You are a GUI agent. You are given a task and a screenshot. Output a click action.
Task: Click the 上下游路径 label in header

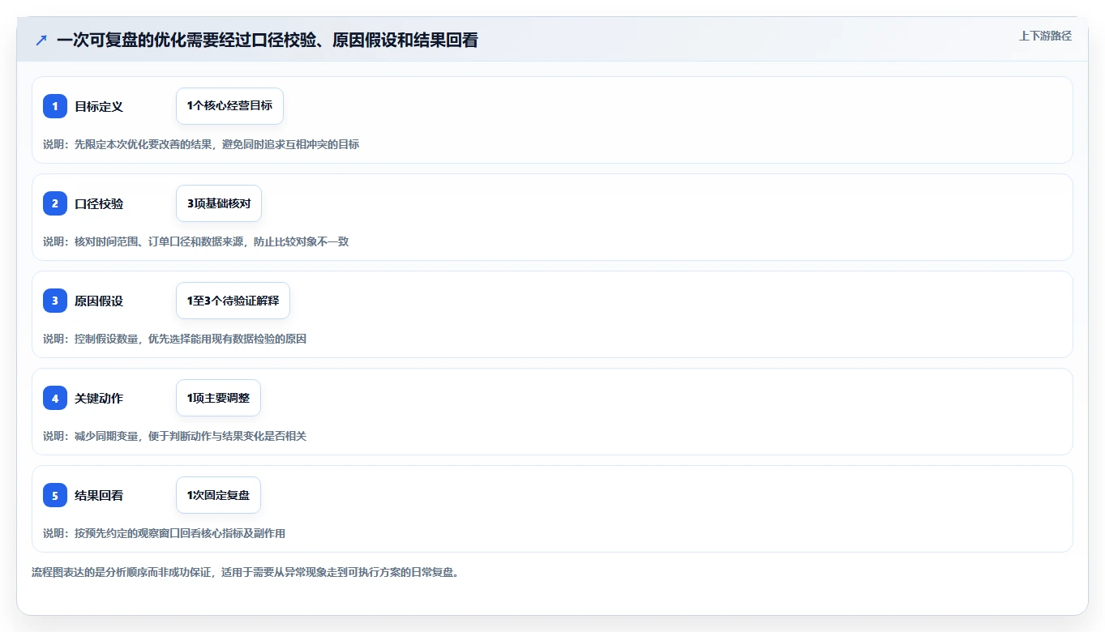tap(1045, 36)
